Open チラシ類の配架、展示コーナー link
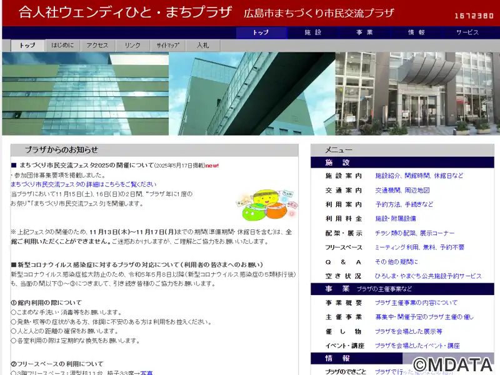This screenshot has height=375, width=500. [x=414, y=233]
